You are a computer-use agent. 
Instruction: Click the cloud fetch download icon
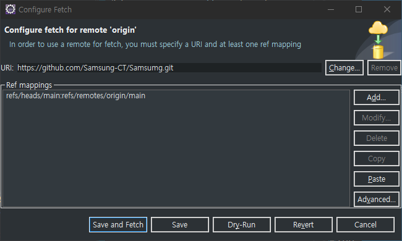pos(378,40)
